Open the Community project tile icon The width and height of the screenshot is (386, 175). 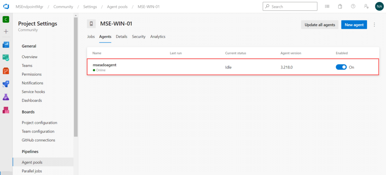pos(6,20)
